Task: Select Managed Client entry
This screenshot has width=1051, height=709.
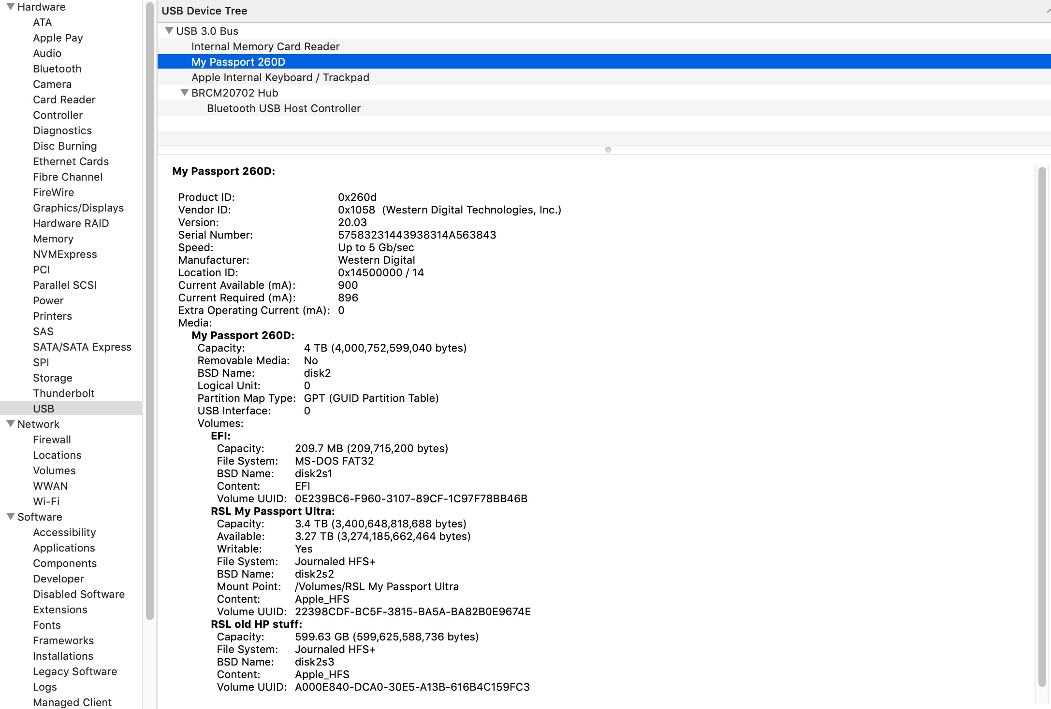Action: pyautogui.click(x=72, y=702)
